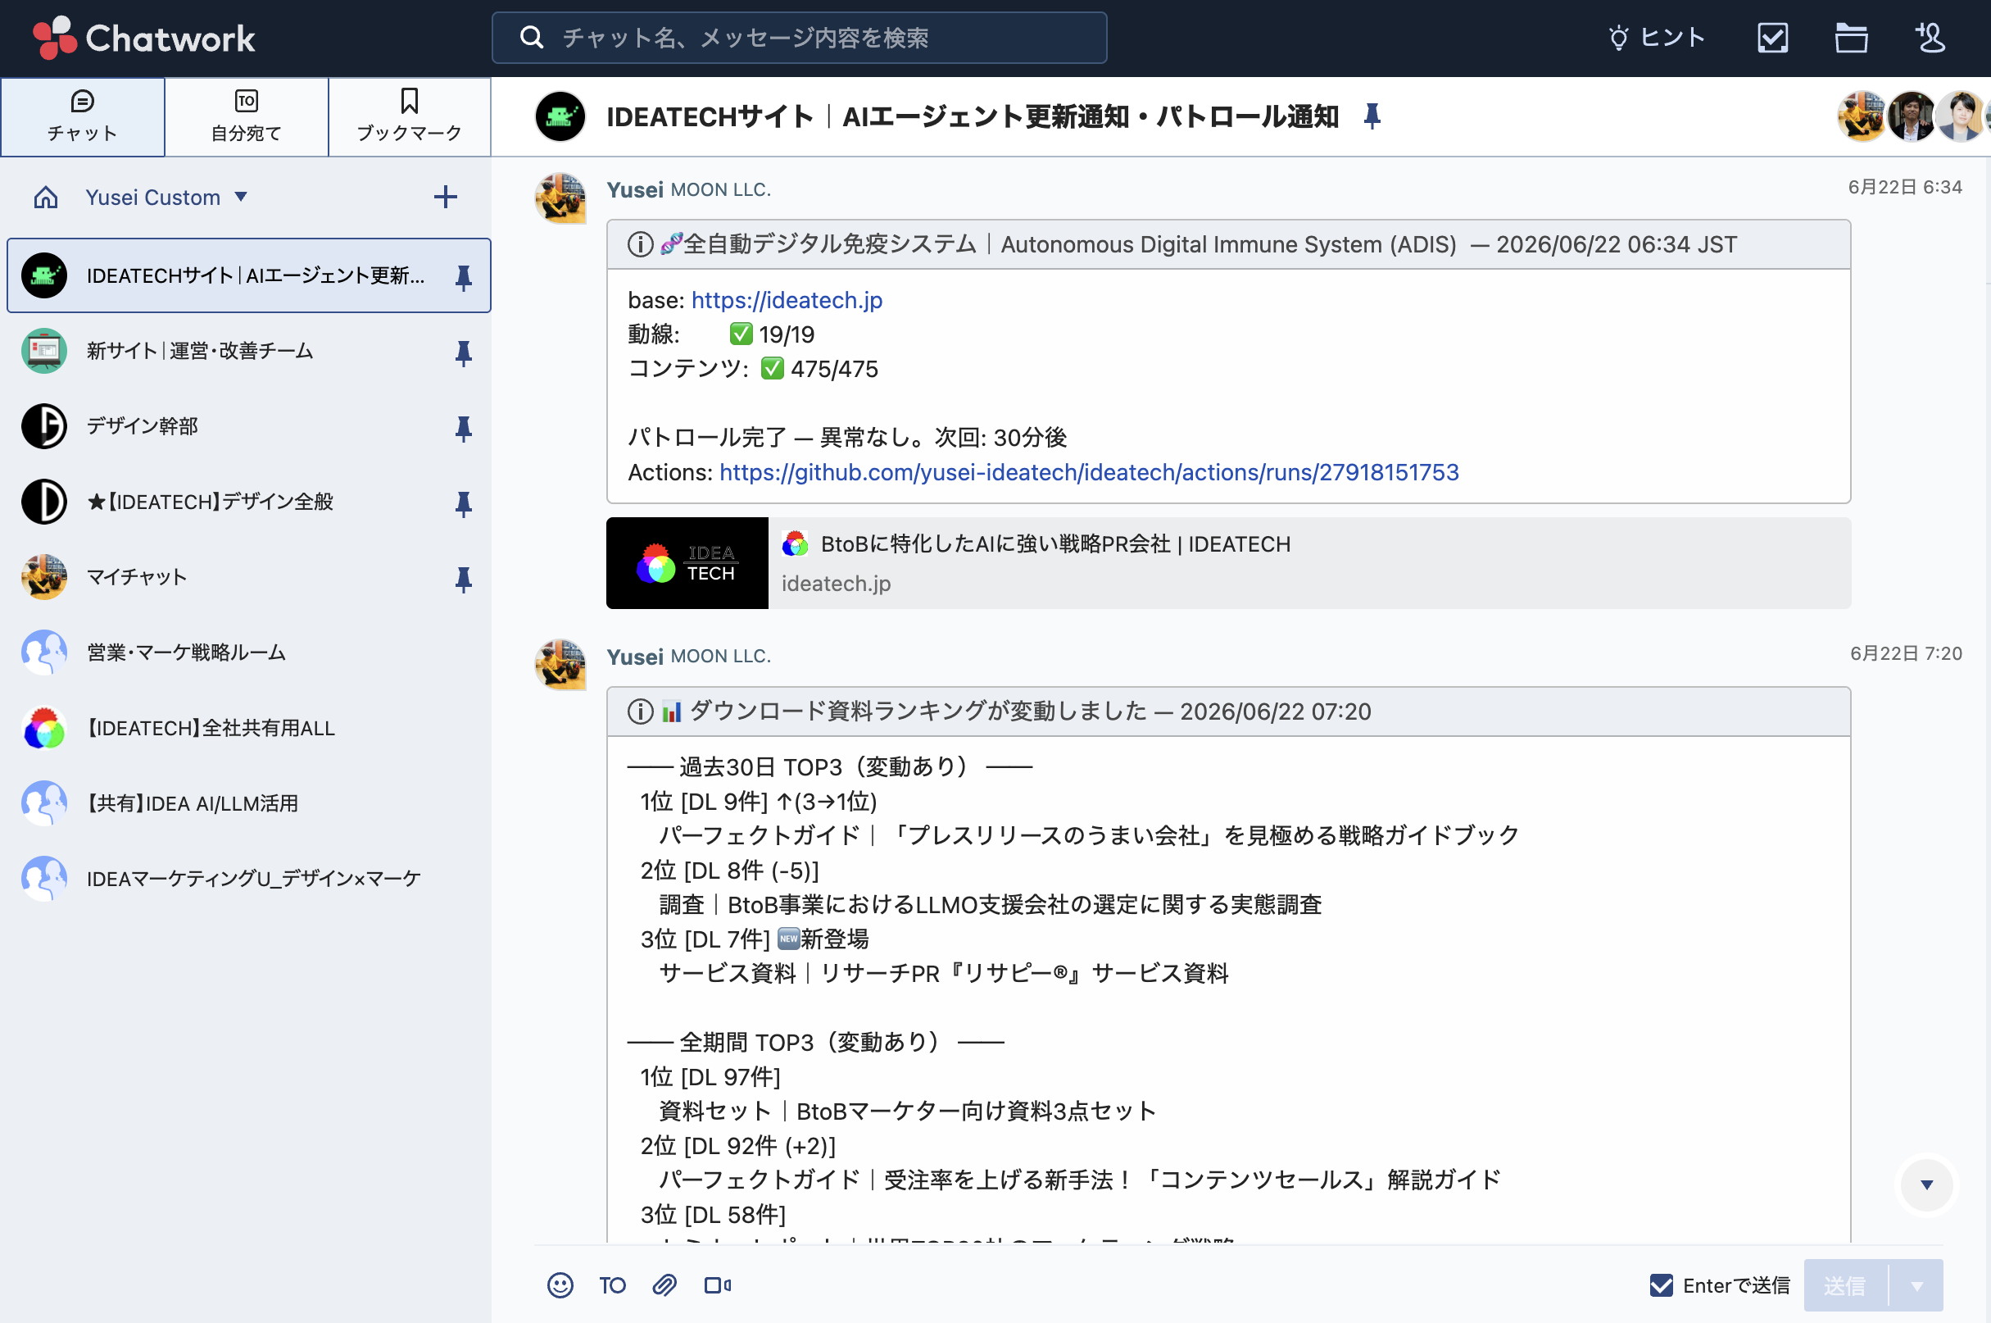Open the https://ideatech.jp link
Viewport: 1991px width, 1323px height.
point(787,300)
